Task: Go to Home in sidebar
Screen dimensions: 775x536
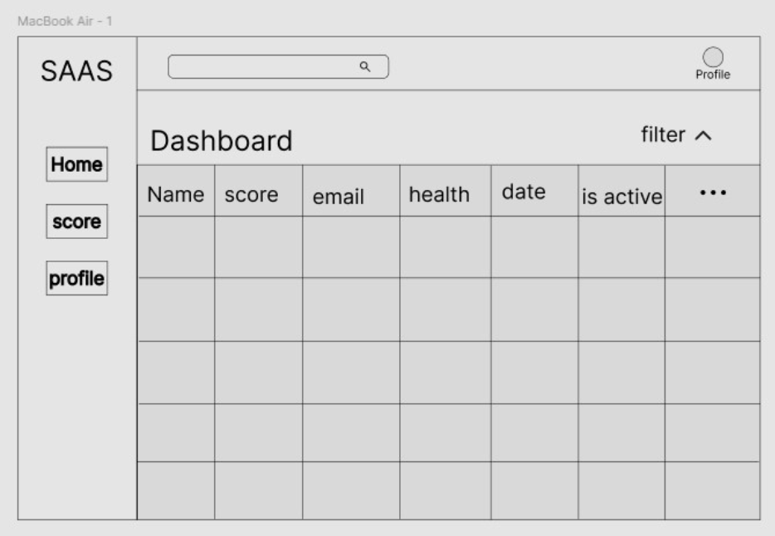Action: pyautogui.click(x=76, y=164)
